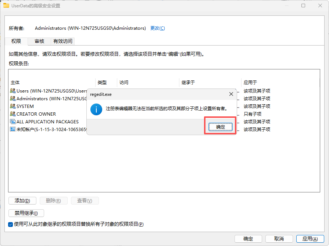Click the 应用 button at bottom right

pos(310,238)
